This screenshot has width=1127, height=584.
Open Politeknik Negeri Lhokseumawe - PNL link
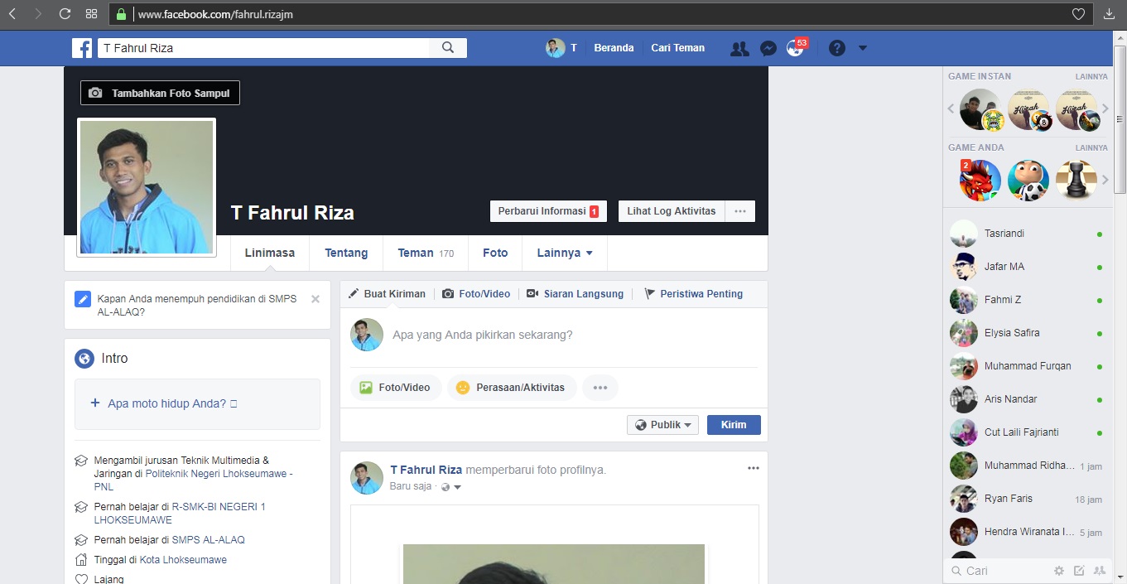pyautogui.click(x=193, y=480)
